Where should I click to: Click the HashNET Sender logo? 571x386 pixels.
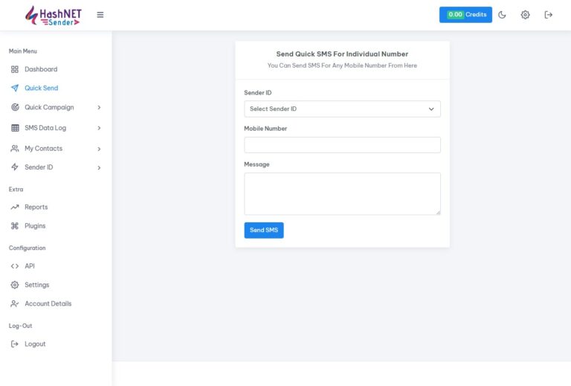[53, 15]
